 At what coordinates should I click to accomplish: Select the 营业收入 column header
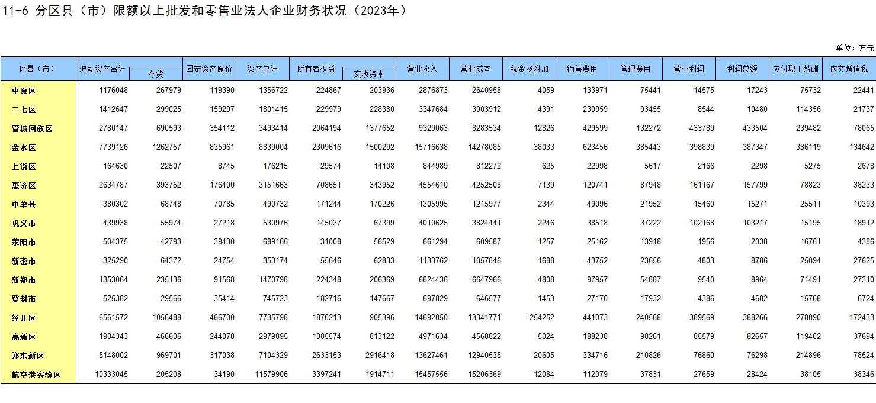422,69
